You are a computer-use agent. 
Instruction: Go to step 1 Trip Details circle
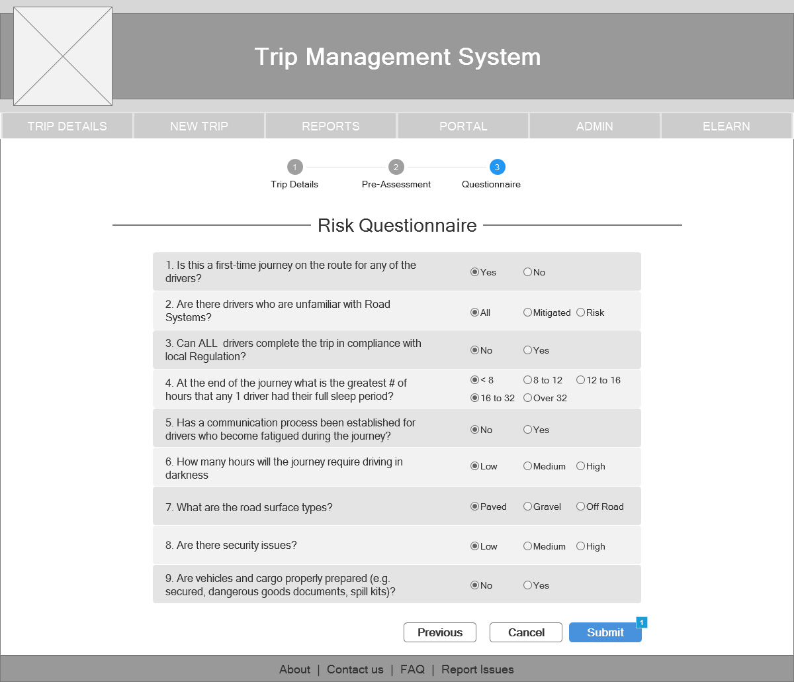pos(294,167)
